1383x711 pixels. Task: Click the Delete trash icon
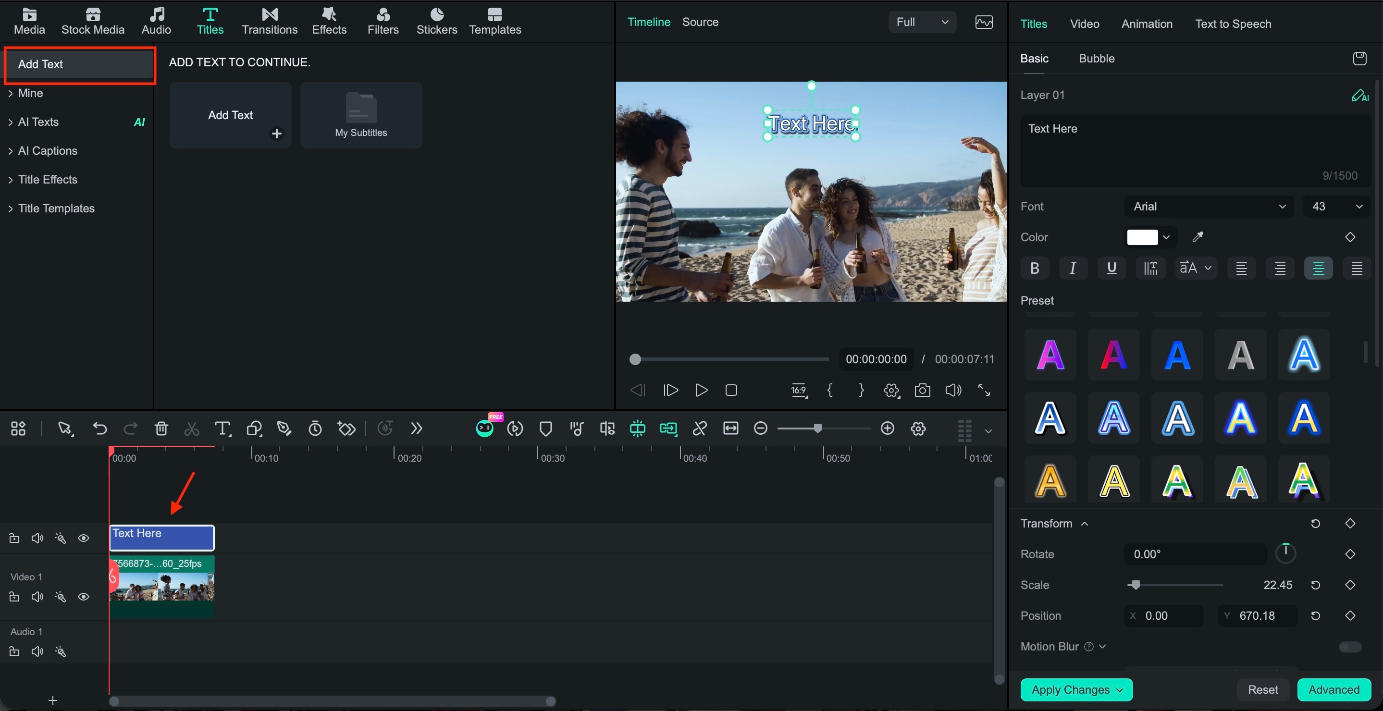(x=161, y=428)
